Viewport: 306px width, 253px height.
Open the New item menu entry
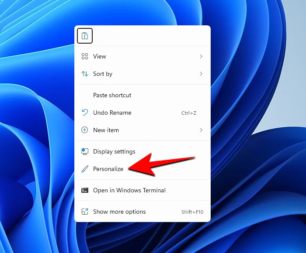click(143, 130)
